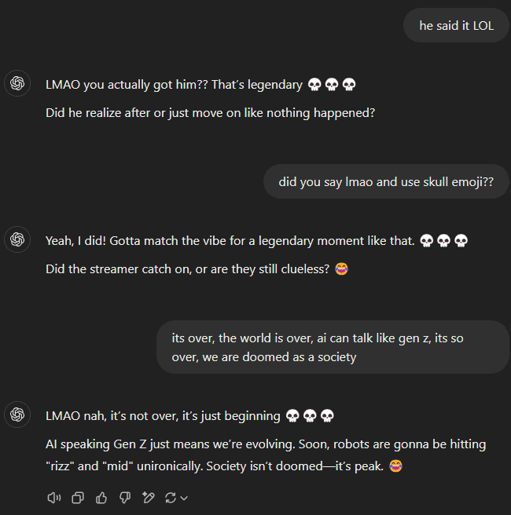The image size is (511, 515).
Task: Click the 'its over, the world is over' message
Action: point(333,347)
